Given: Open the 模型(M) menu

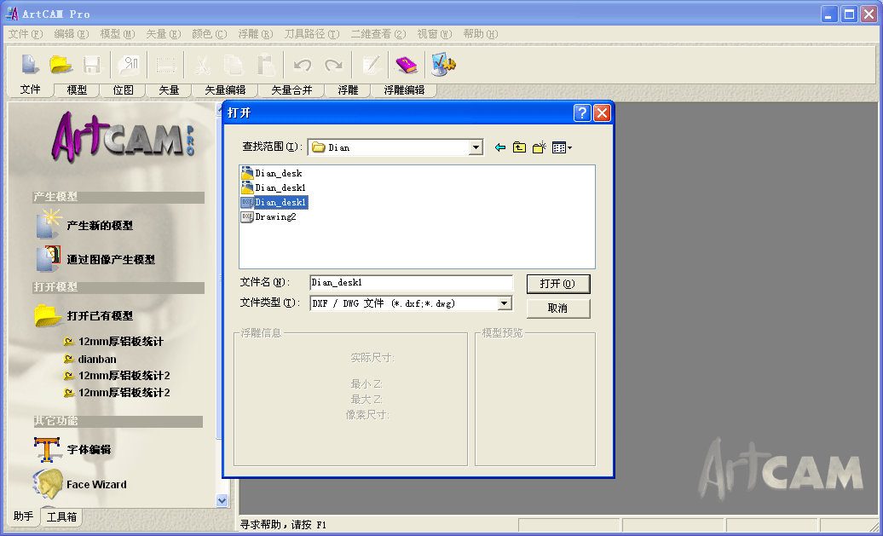Looking at the screenshot, I should click(x=118, y=34).
